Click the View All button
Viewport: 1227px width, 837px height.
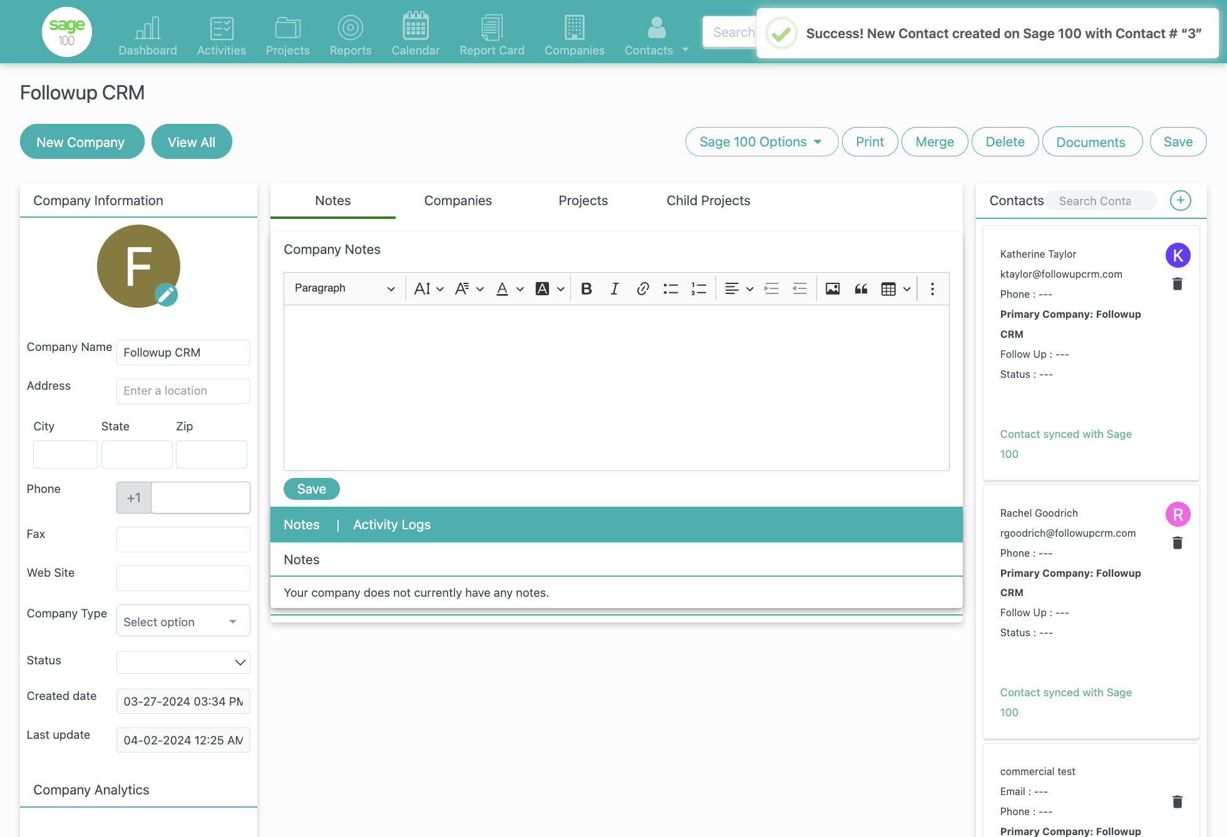click(192, 141)
